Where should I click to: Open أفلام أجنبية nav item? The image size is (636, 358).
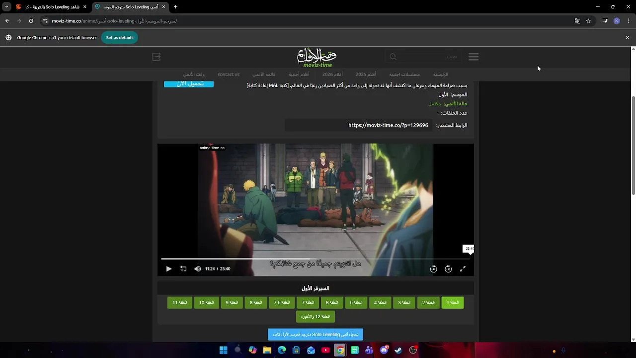(299, 75)
